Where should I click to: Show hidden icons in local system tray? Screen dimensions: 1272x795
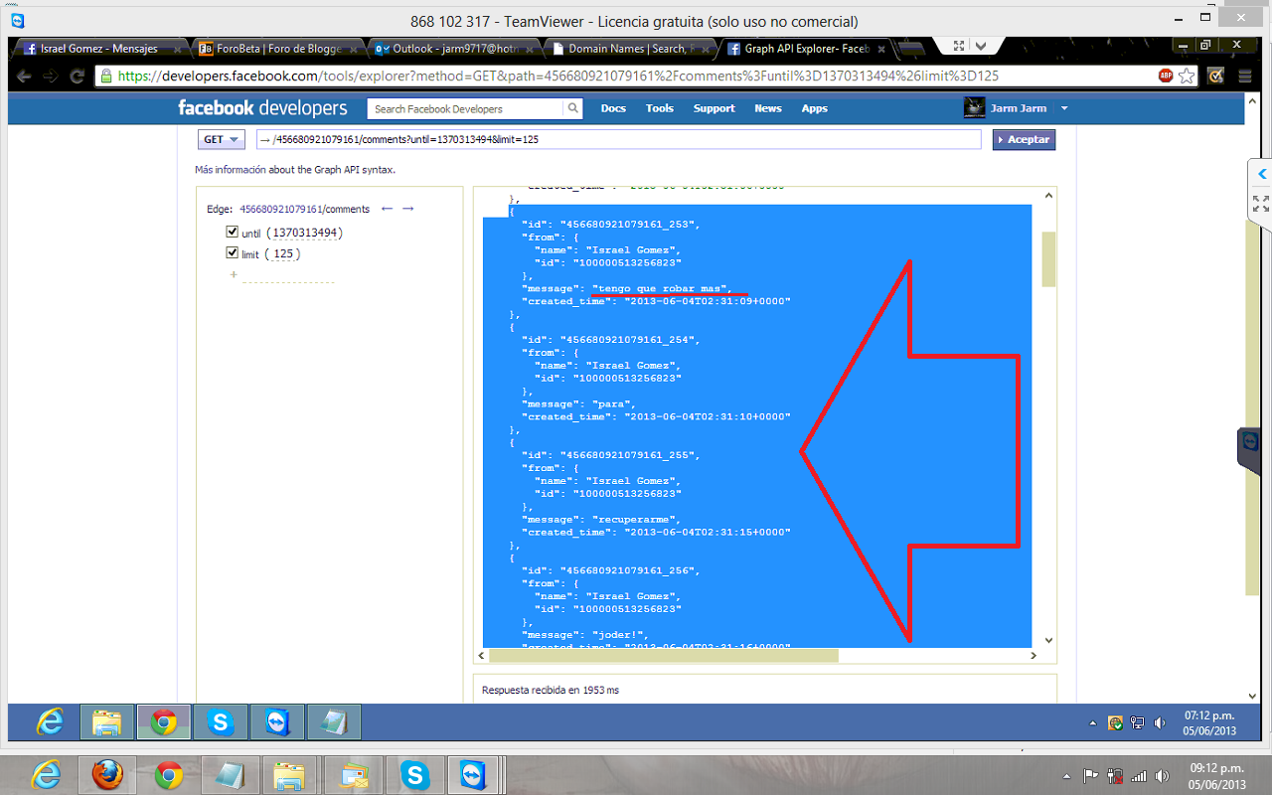[x=1067, y=776]
